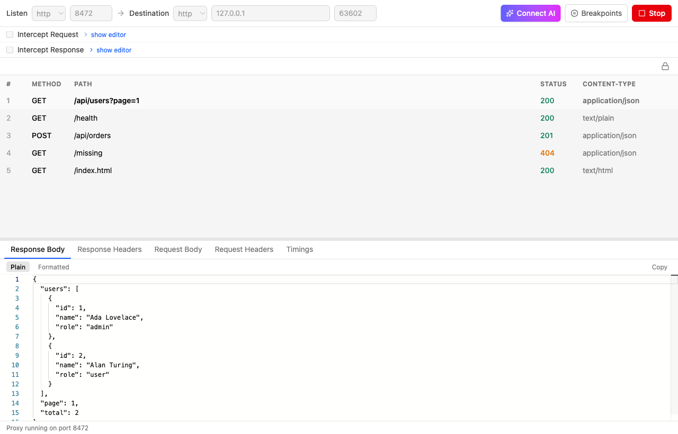
Task: Click the 201 status cell
Action: 547,135
